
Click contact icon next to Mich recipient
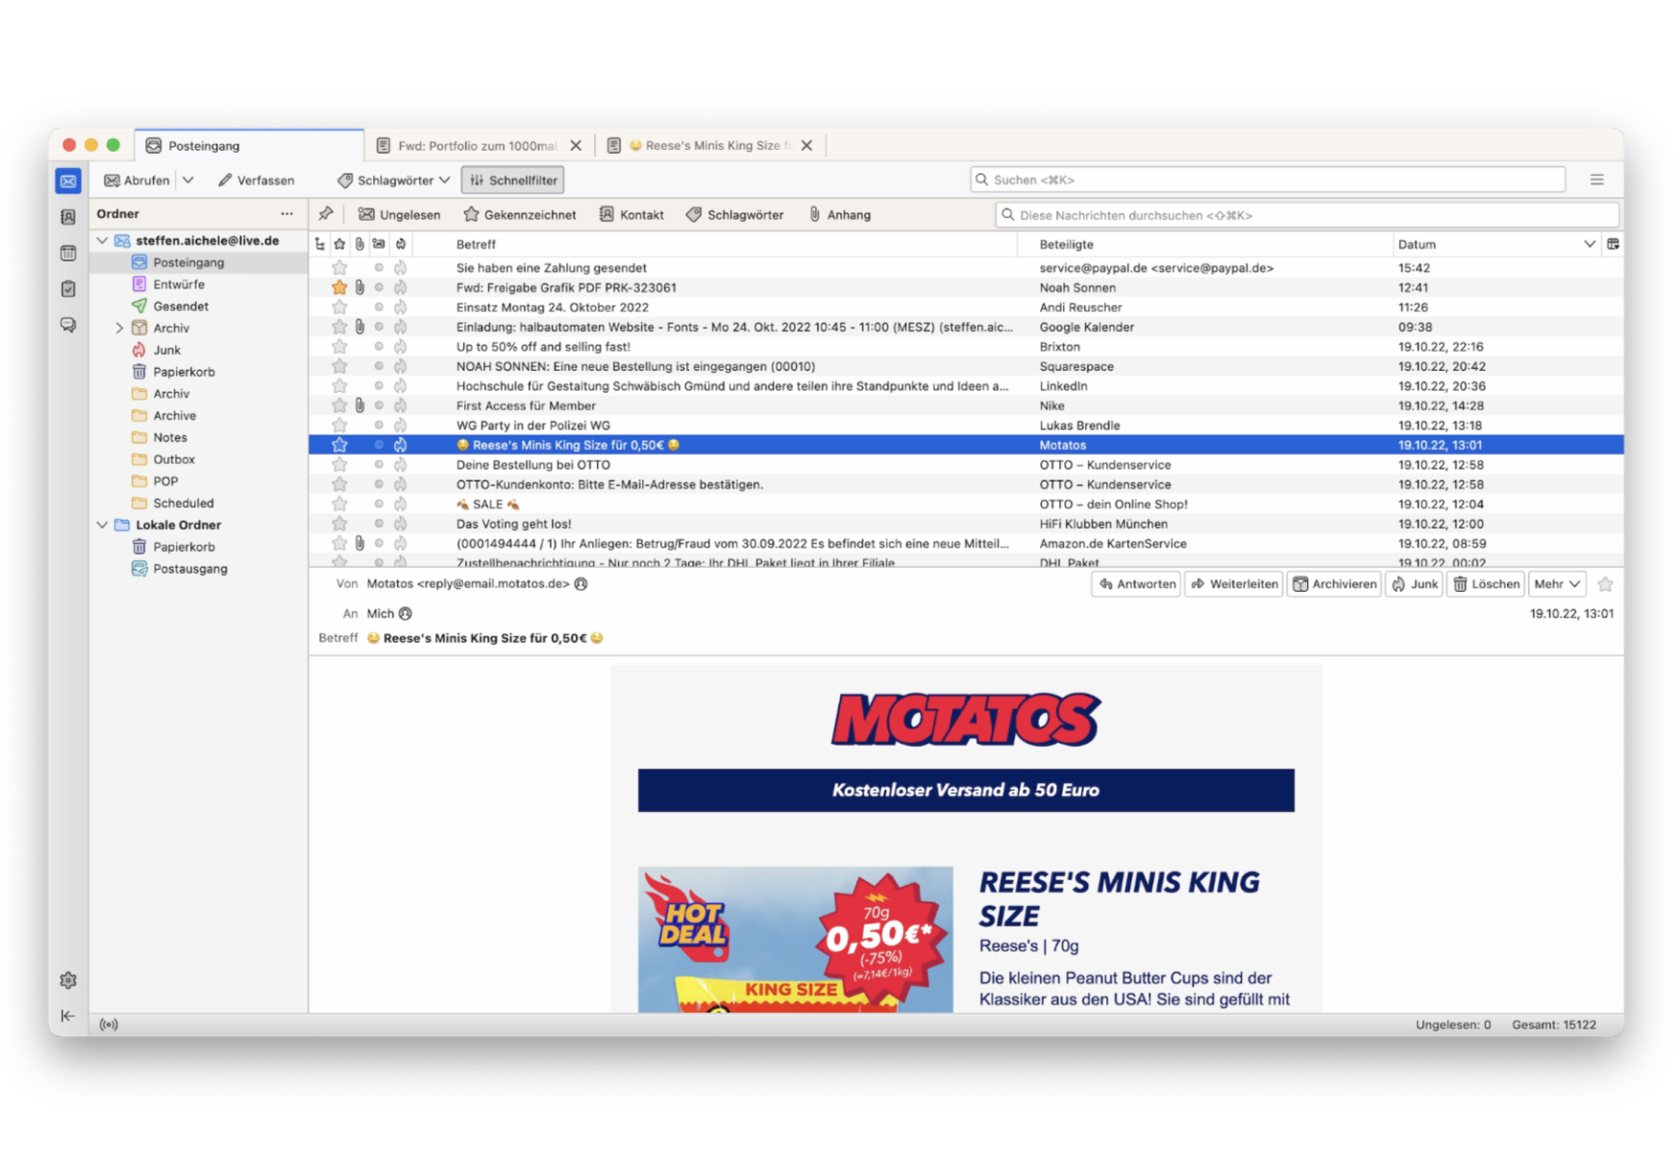tap(406, 613)
